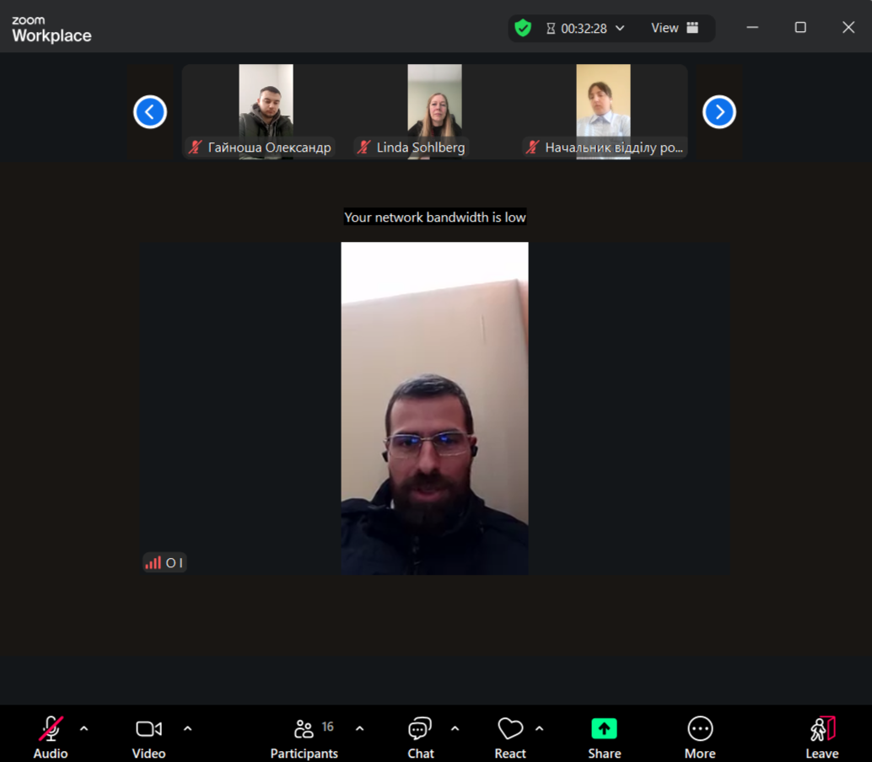The height and width of the screenshot is (762, 872).
Task: Open the Chat panel
Action: pyautogui.click(x=420, y=729)
